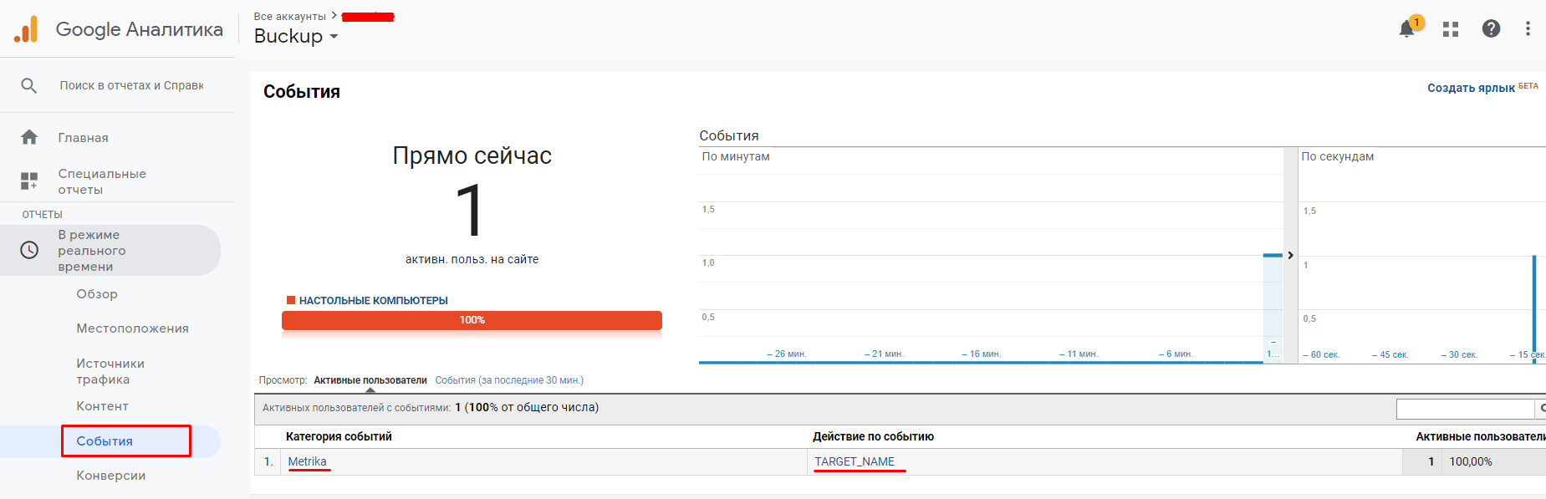Click the Все аккаунты breadcrumb link
The width and height of the screenshot is (1546, 499).
pyautogui.click(x=289, y=16)
